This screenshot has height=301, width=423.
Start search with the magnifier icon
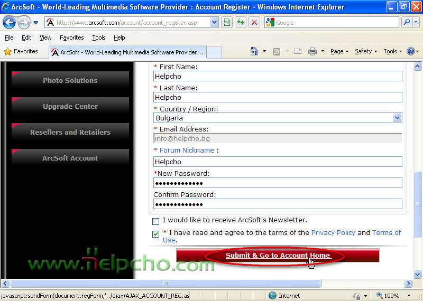tap(407, 22)
